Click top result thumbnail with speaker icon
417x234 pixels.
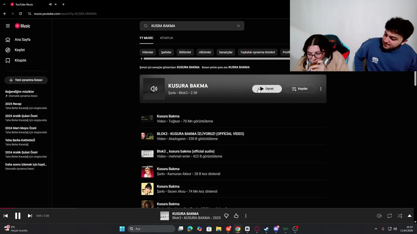click(x=154, y=89)
